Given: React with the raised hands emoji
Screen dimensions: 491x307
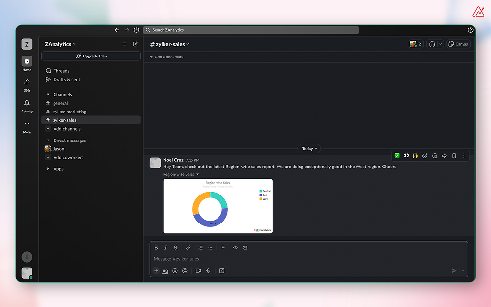Looking at the screenshot, I should click(x=415, y=155).
